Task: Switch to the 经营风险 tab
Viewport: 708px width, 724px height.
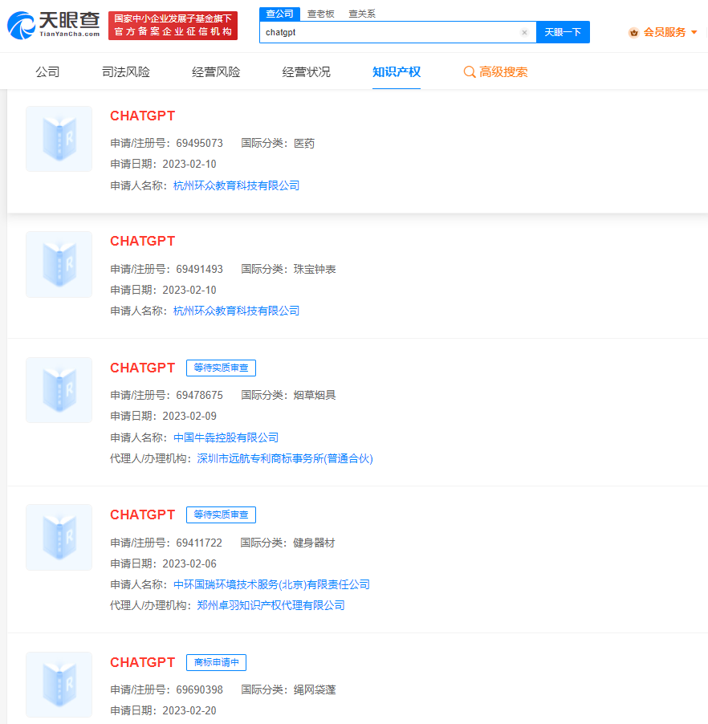Action: pyautogui.click(x=216, y=72)
